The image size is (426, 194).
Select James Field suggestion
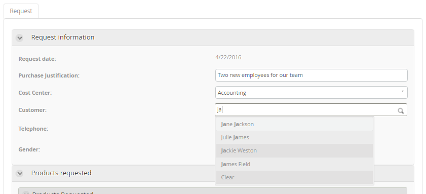coord(294,164)
